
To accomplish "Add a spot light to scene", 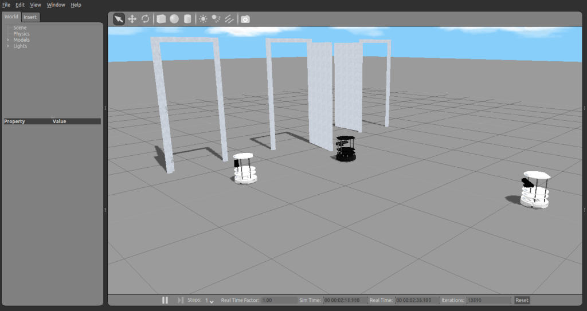I will pos(216,19).
